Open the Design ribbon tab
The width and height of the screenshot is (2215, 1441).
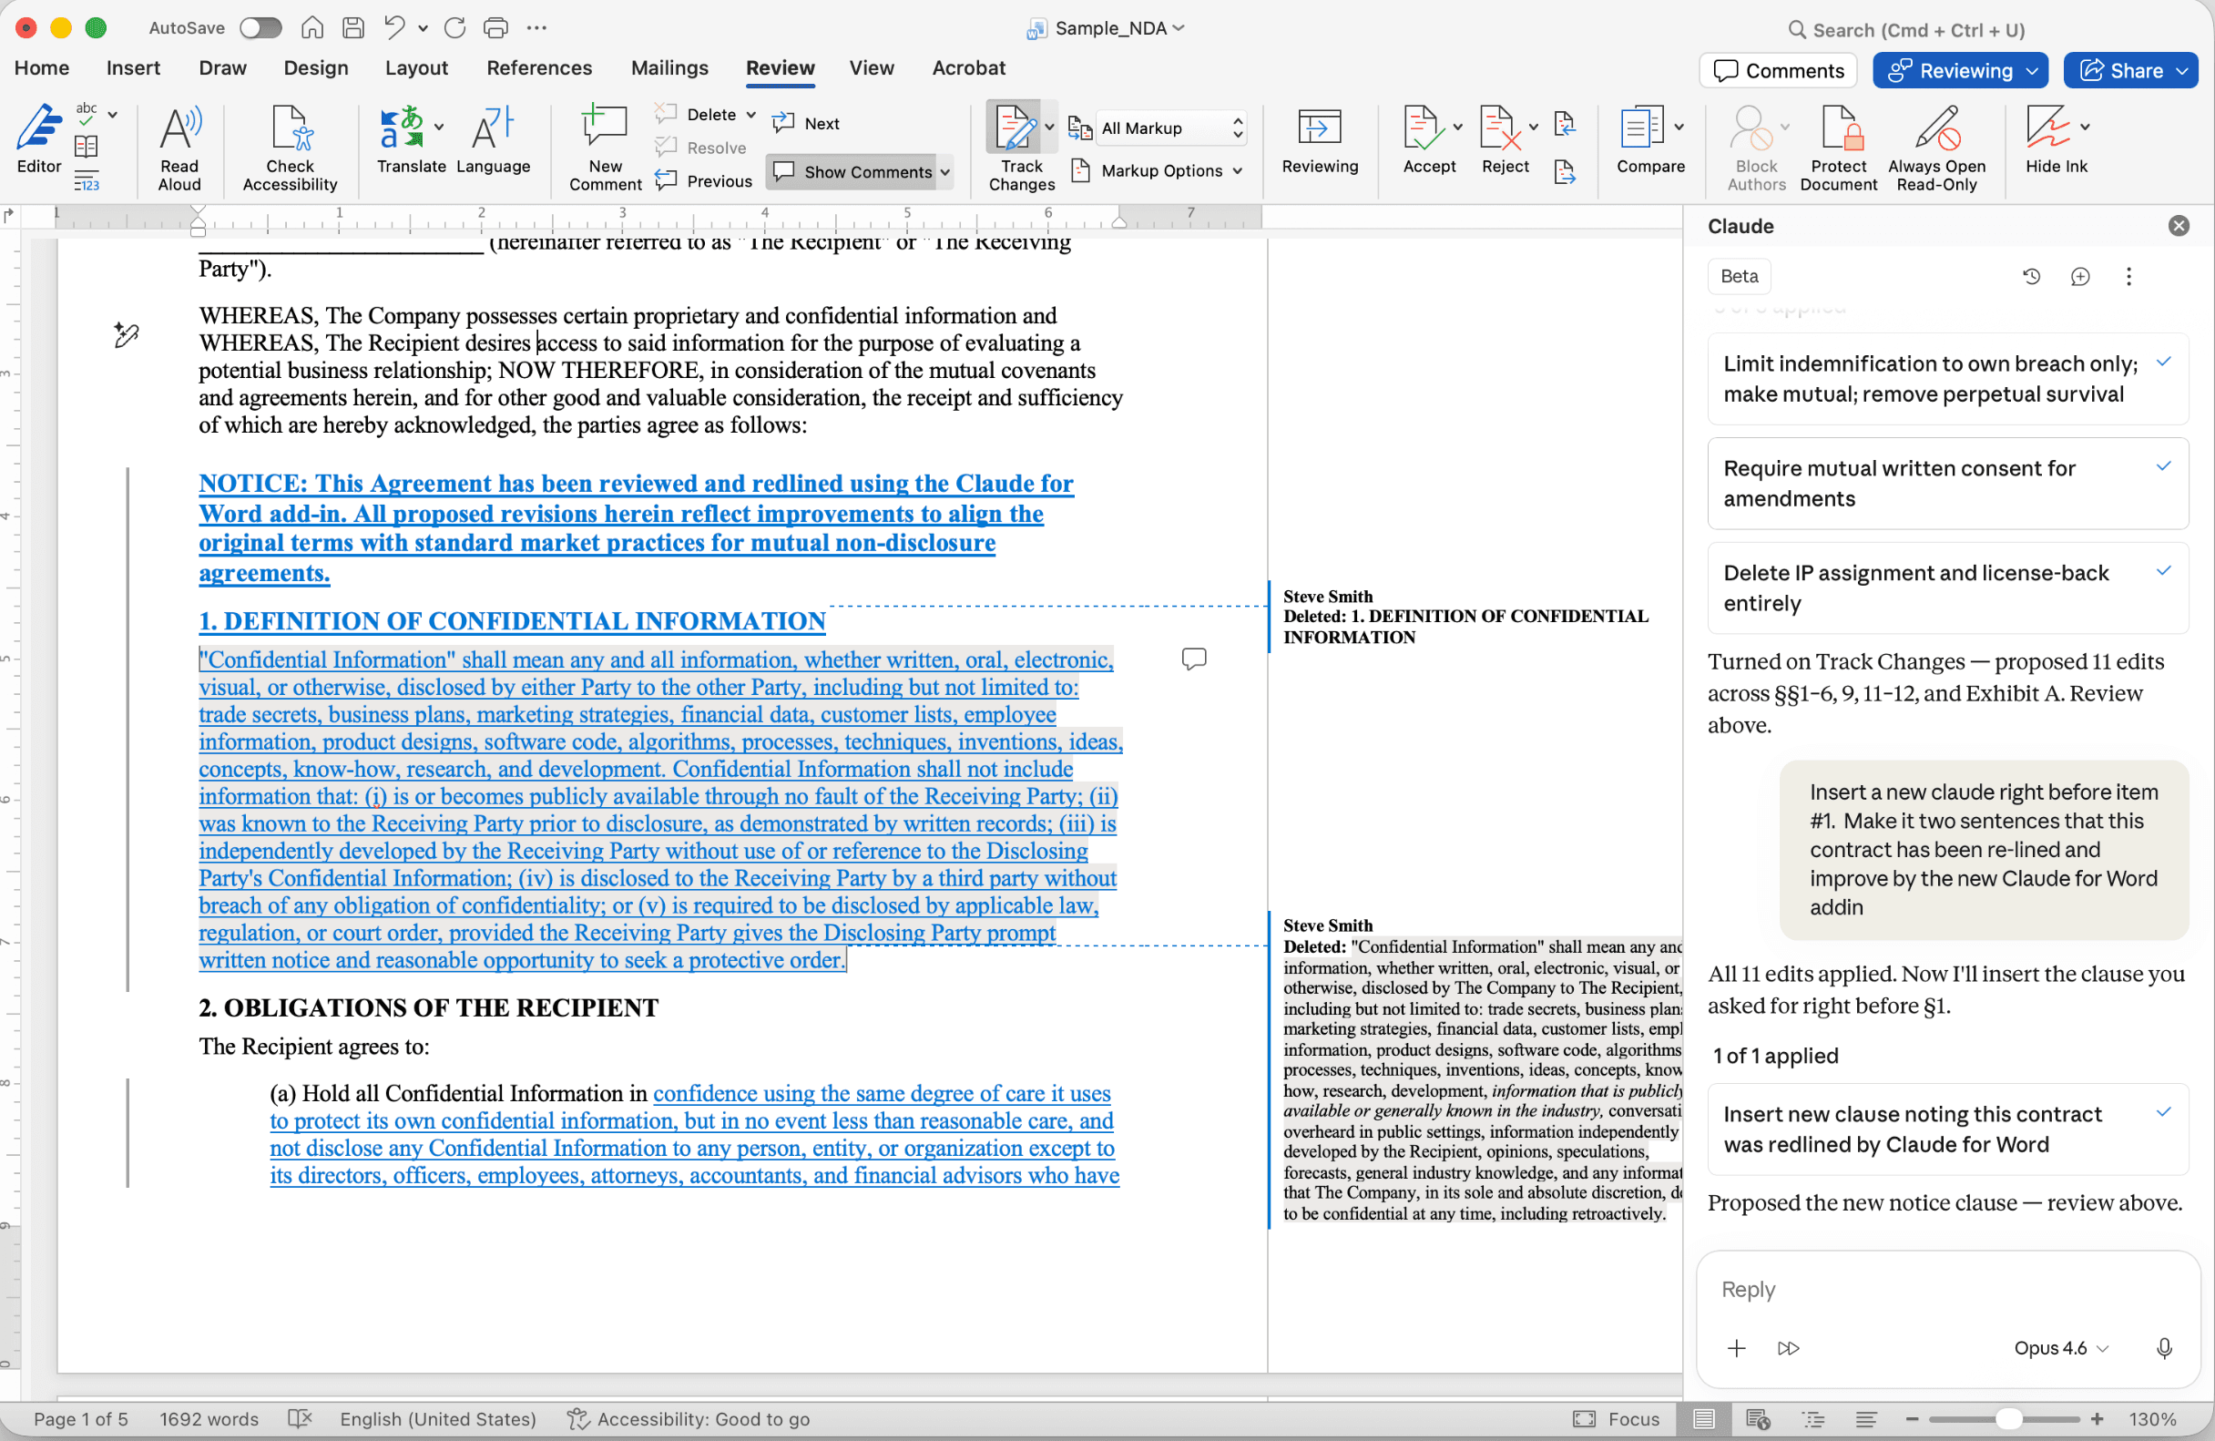[x=315, y=68]
